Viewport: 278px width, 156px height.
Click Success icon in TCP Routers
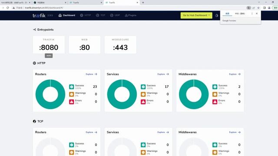(x=71, y=145)
